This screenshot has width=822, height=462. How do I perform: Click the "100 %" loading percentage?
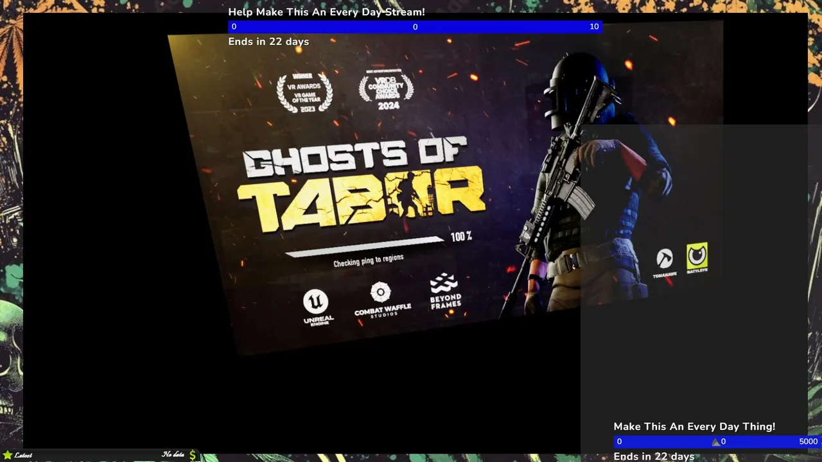click(461, 237)
